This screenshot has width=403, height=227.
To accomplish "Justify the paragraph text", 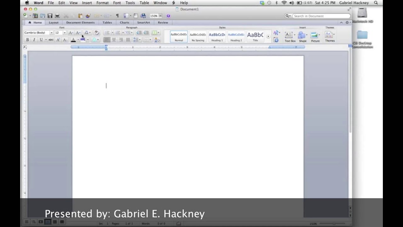I will pos(128,40).
